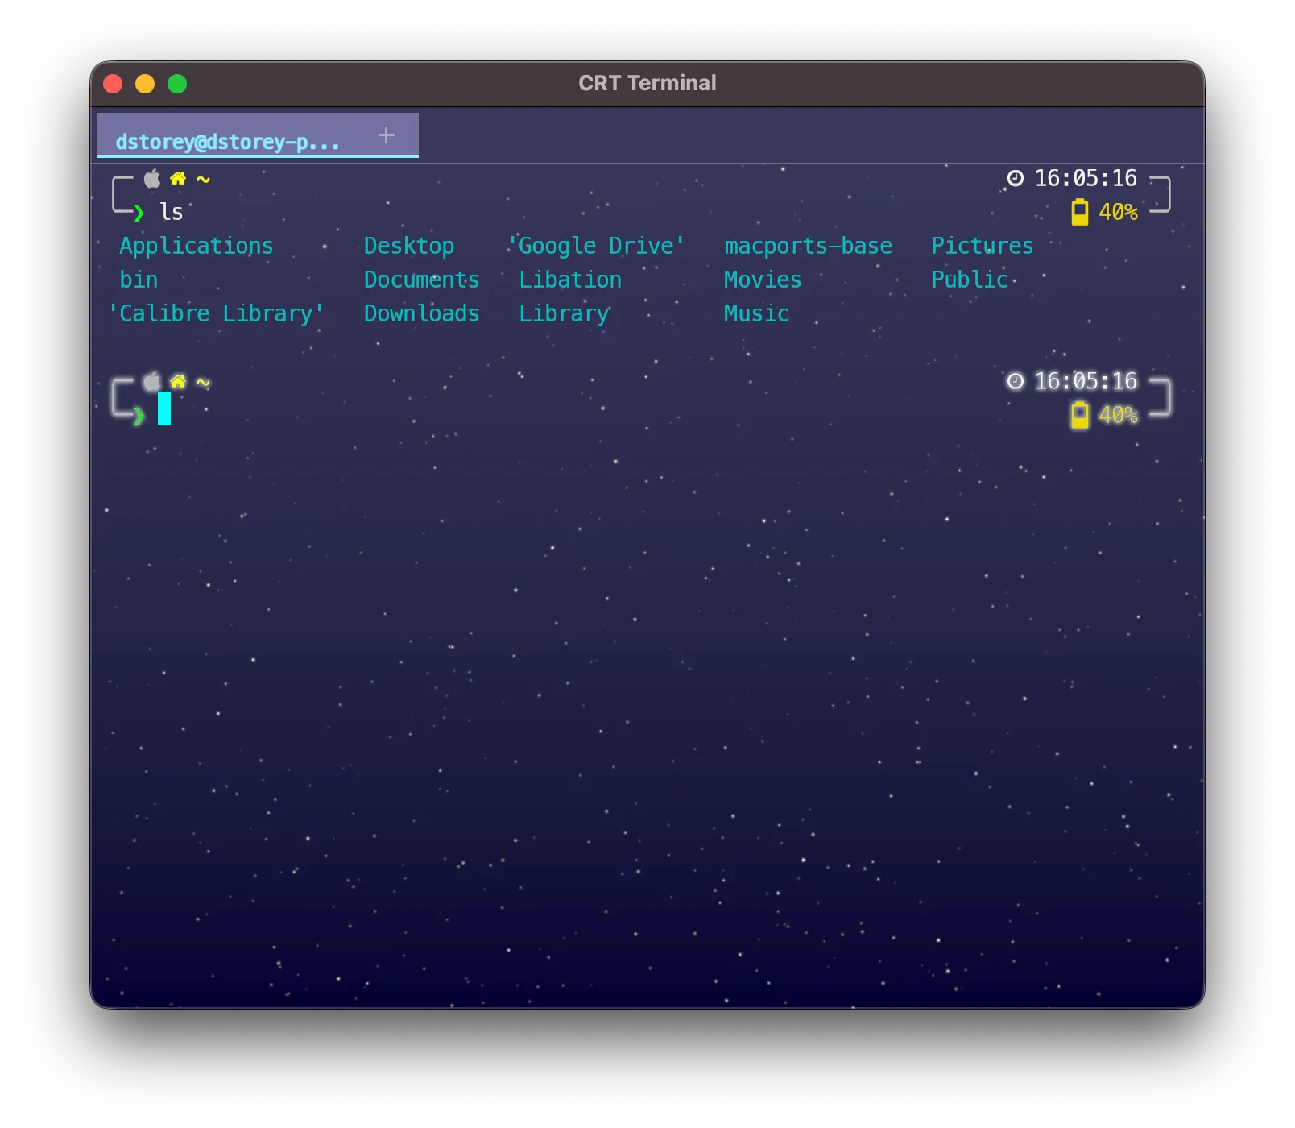Minimize the window with the yellow button
1295x1128 pixels.
click(145, 84)
